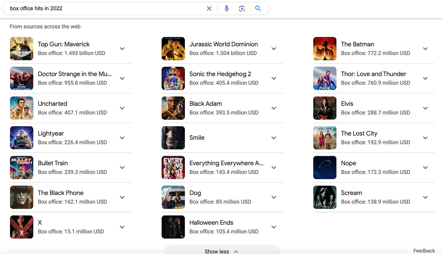Click 'From sources across the web' text

click(45, 26)
